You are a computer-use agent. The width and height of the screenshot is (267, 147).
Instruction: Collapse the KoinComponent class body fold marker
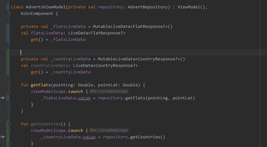(x=9, y=14)
